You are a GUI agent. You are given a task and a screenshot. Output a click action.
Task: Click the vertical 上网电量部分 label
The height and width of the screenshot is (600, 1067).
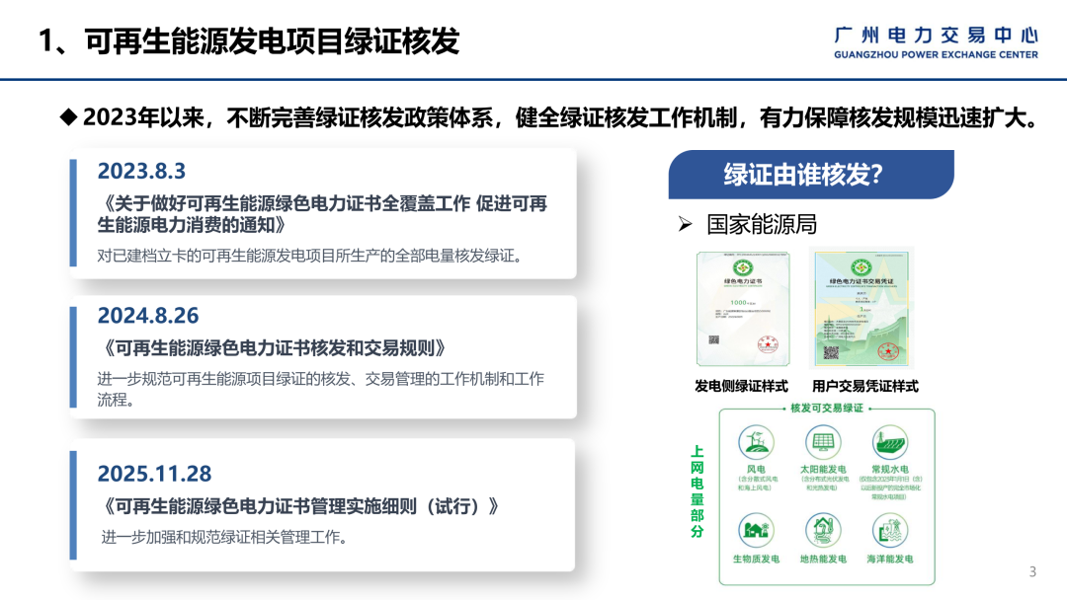pyautogui.click(x=697, y=491)
